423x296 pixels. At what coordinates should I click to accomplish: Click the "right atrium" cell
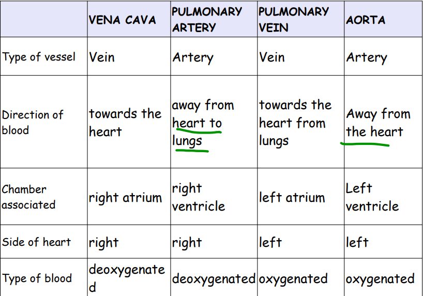(x=125, y=197)
